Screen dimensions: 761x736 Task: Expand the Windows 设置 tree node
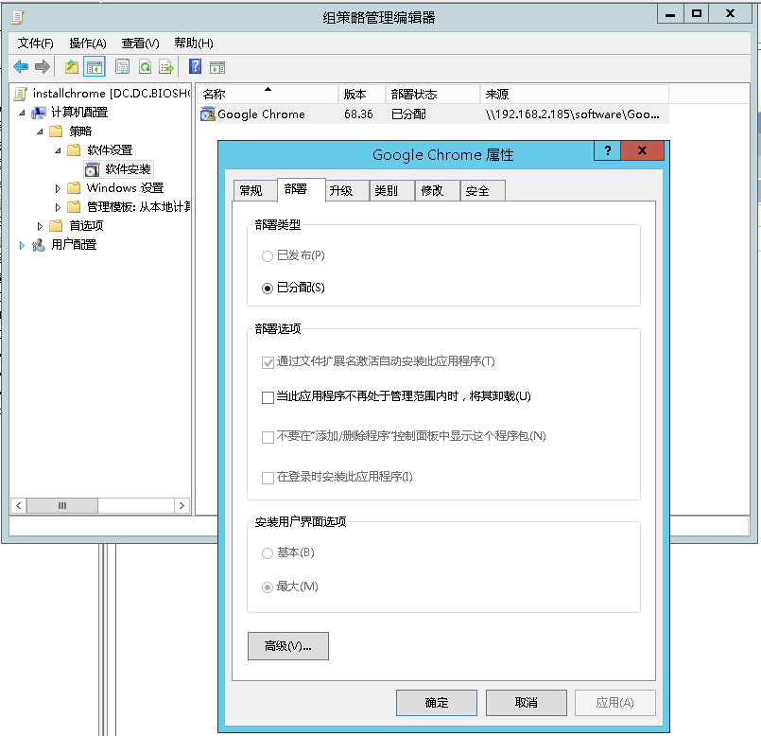click(58, 188)
